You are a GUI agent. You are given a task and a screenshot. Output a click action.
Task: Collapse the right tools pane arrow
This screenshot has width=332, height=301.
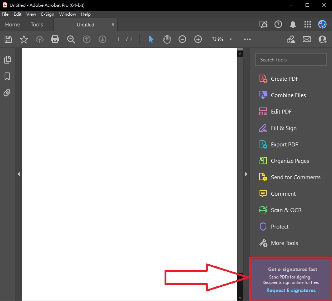(246, 174)
